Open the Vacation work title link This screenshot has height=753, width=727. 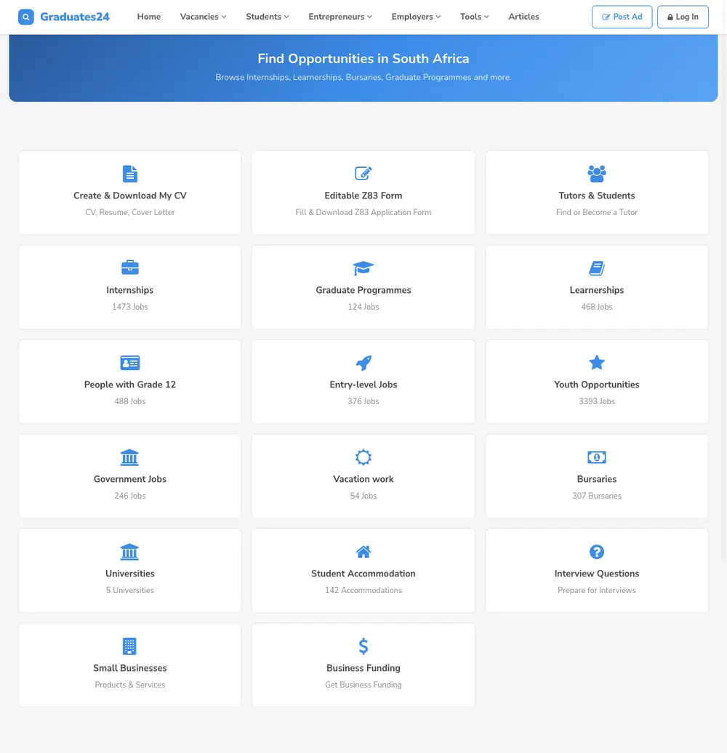point(363,479)
